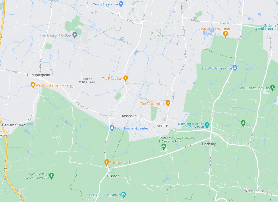Image resolution: width=278 pixels, height=202 pixels.
Task: Open the Ridgeview Wine Estate pin
Action: 225,34
